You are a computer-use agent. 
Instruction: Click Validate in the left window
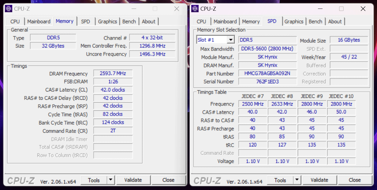[133, 180]
